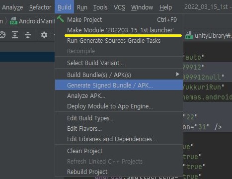Click the crosshair Select Opened File icon

2,35
